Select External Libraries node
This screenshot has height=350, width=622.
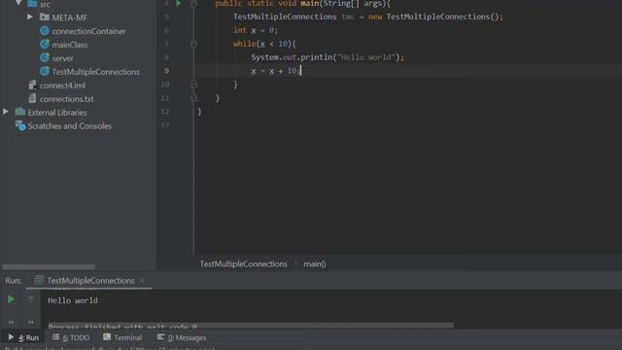tap(57, 113)
